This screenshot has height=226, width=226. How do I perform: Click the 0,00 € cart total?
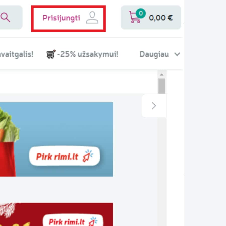(x=161, y=18)
